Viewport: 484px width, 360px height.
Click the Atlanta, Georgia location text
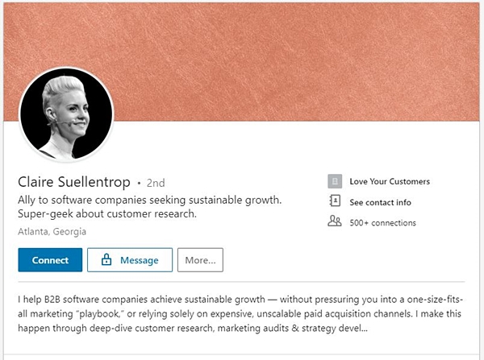52,231
